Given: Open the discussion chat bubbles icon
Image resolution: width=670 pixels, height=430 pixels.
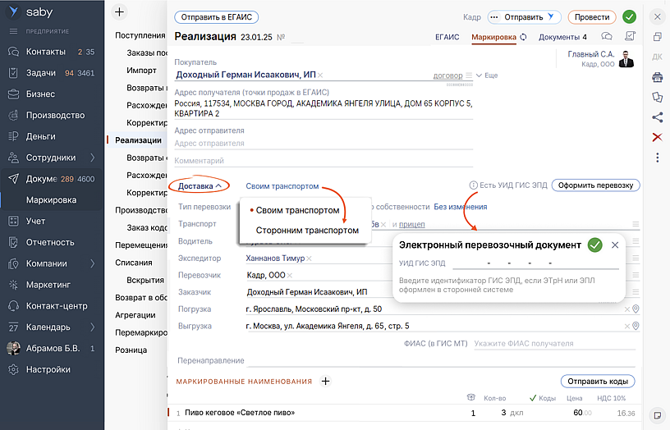Looking at the screenshot, I should 607,37.
